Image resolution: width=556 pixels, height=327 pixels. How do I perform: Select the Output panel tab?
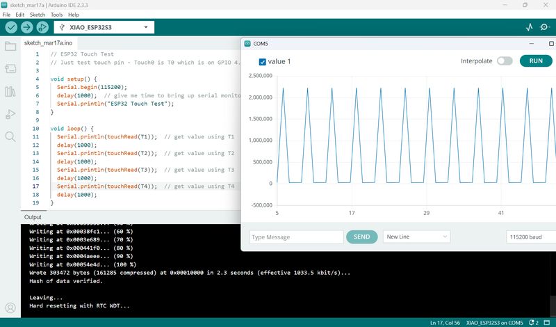(33, 217)
